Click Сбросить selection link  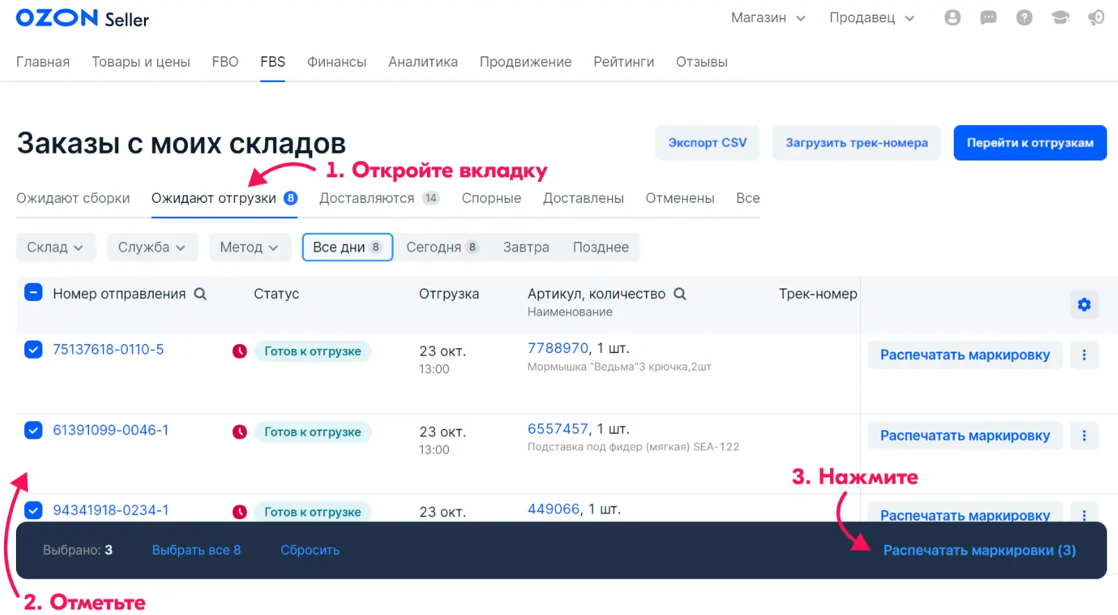coord(310,550)
